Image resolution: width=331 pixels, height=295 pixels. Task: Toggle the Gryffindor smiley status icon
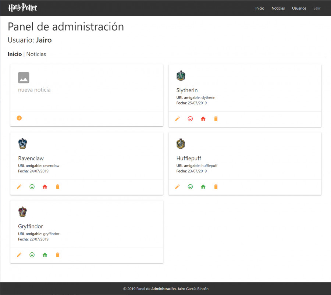[32, 255]
